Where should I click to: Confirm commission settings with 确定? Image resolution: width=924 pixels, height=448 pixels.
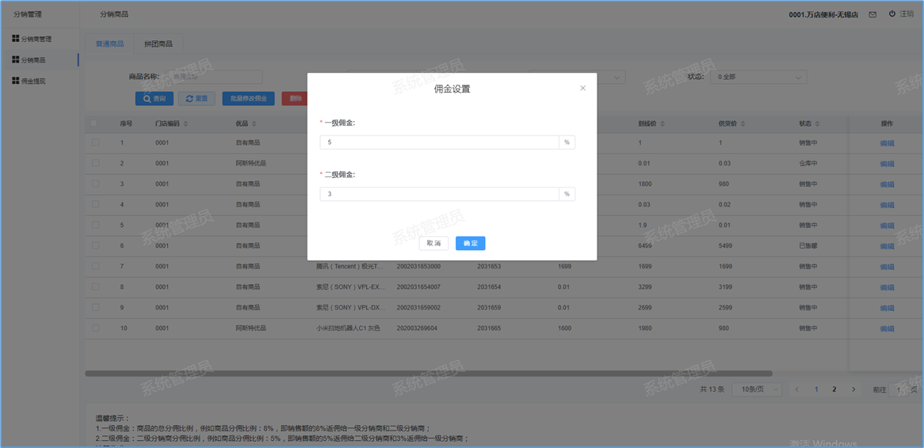point(470,244)
